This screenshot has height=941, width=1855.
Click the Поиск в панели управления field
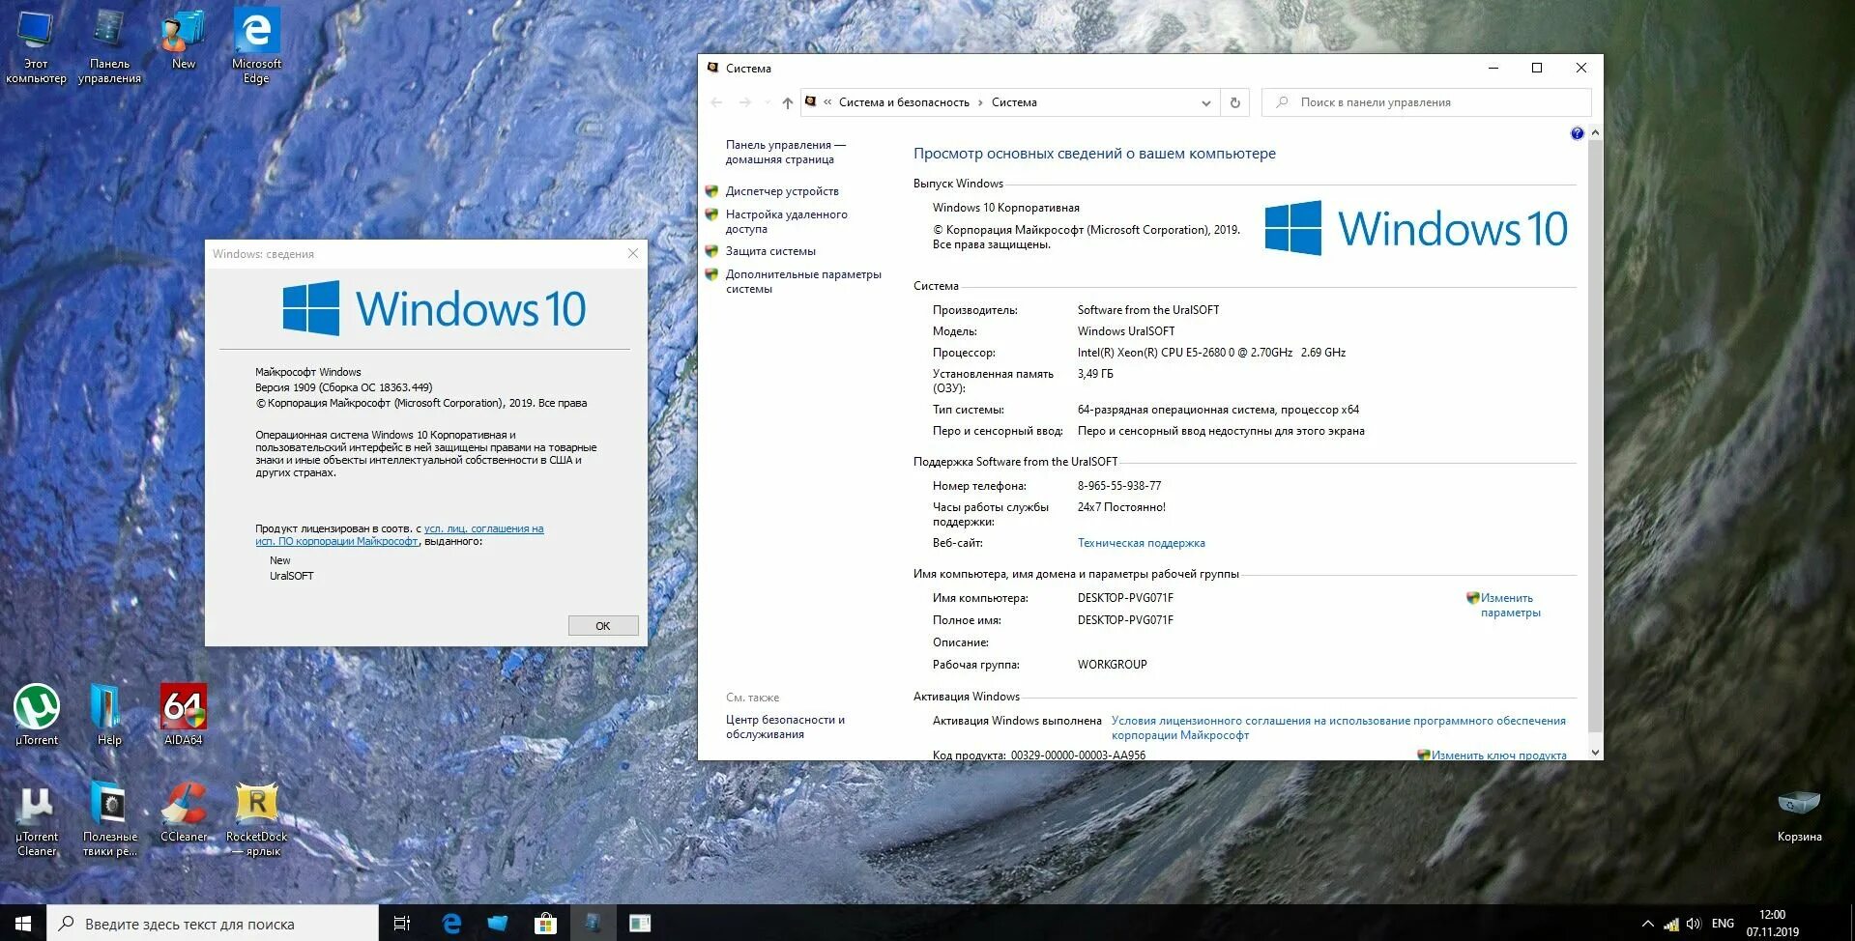[x=1427, y=102]
